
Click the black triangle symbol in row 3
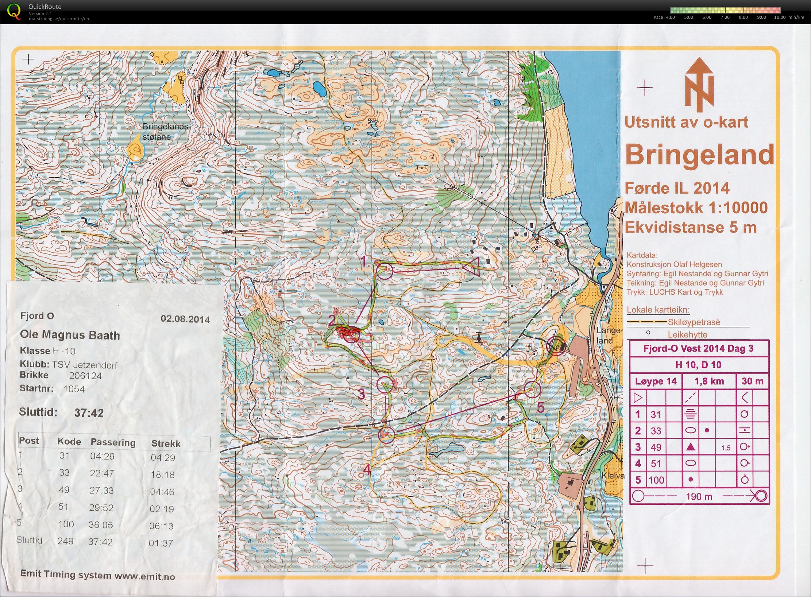(x=690, y=447)
